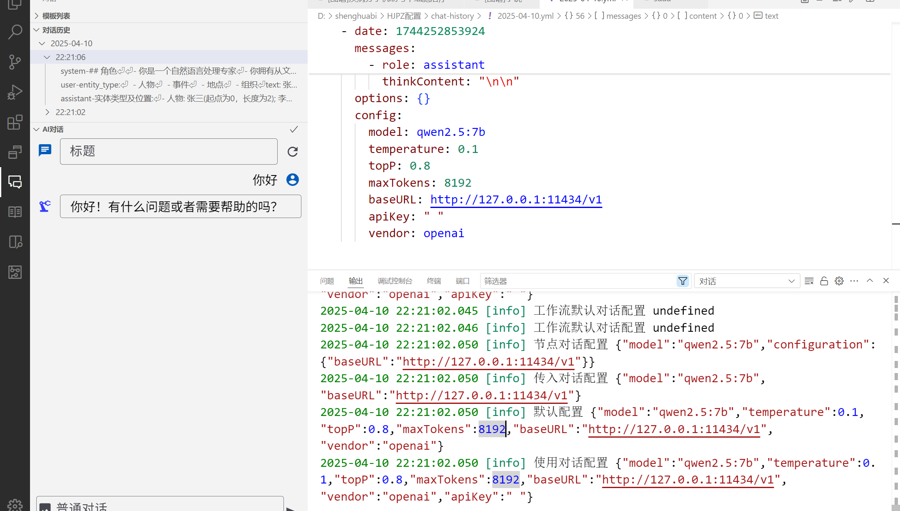Toggle the output scroll lock icon
This screenshot has width=900, height=511.
click(x=824, y=281)
